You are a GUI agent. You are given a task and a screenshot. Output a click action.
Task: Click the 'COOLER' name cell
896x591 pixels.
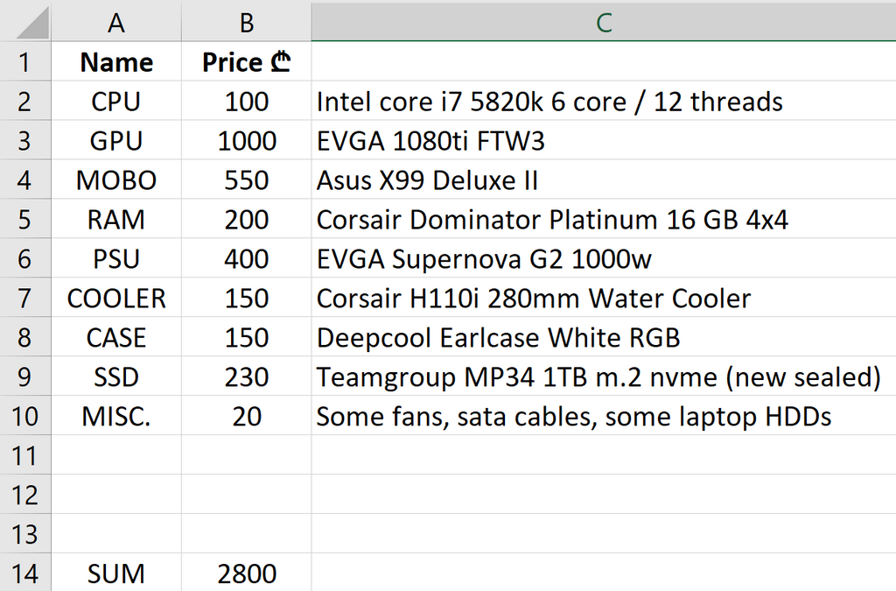tap(116, 299)
